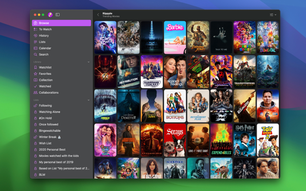Open The Equalizer poster
This screenshot has height=191, width=306.
[x=245, y=106]
